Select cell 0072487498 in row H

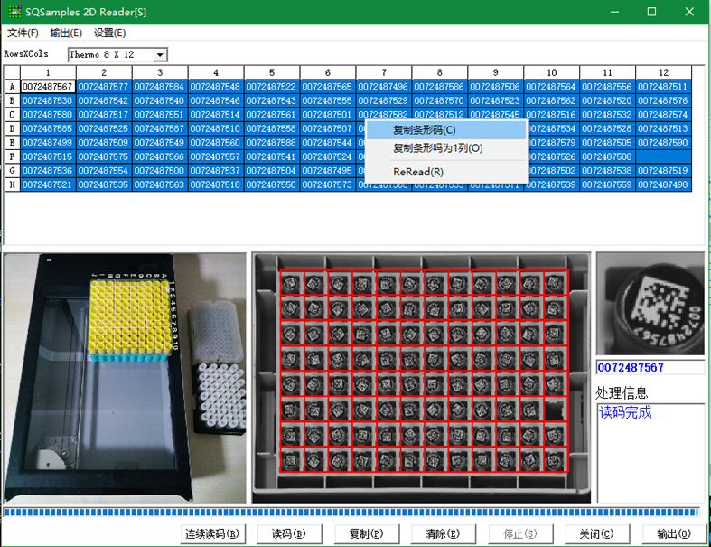(x=663, y=184)
